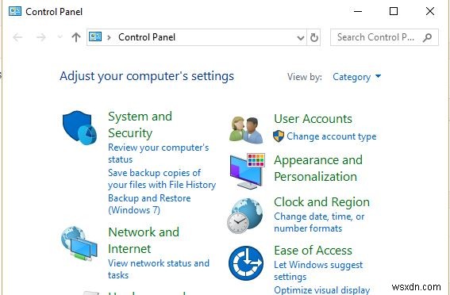Image resolution: width=450 pixels, height=295 pixels.
Task: Click the search magnifier icon
Action: pos(427,37)
